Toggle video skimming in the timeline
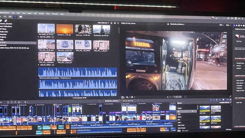245x138 pixels. tap(211, 100)
